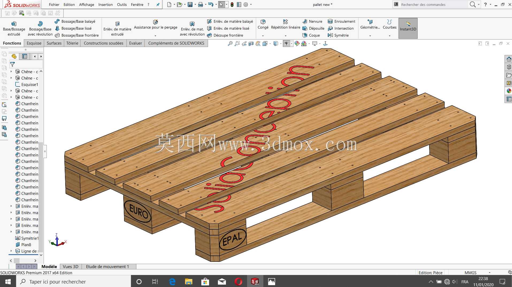Viewport: 512px width, 287px height.
Task: Open the section view tool
Action: click(x=251, y=44)
